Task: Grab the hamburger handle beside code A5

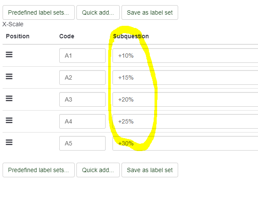Action: point(9,142)
